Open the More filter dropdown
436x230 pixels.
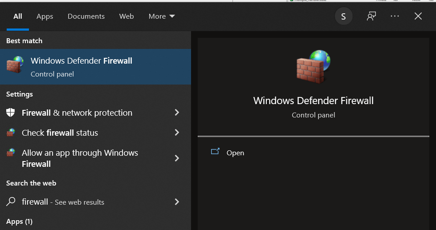click(x=162, y=16)
